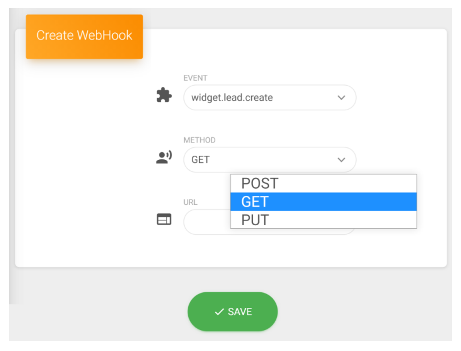Click the GET value inside Method field
The image size is (461, 351).
[201, 160]
